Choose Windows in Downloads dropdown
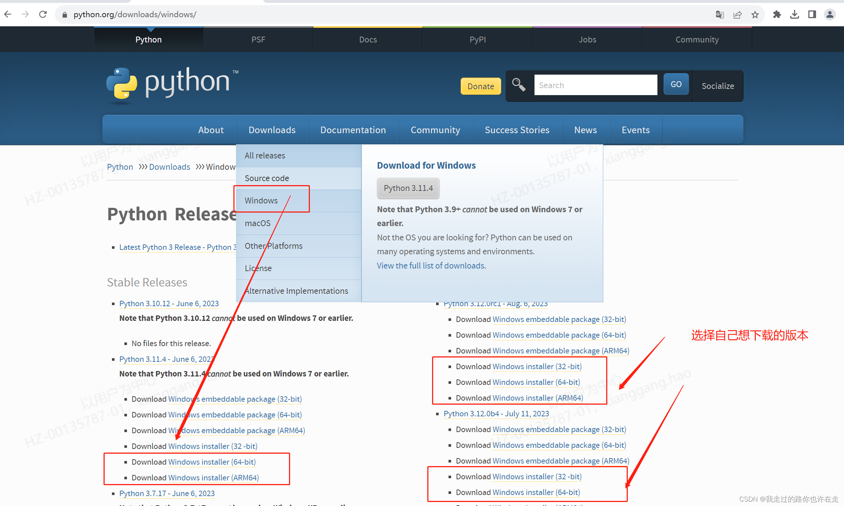 pos(299,200)
